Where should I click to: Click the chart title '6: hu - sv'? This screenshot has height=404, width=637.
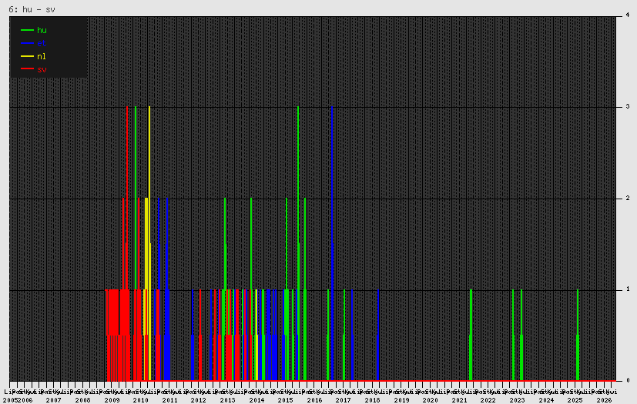point(32,9)
